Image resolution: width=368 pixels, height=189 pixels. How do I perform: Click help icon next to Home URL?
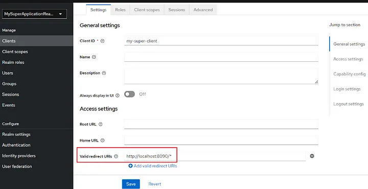(102, 140)
